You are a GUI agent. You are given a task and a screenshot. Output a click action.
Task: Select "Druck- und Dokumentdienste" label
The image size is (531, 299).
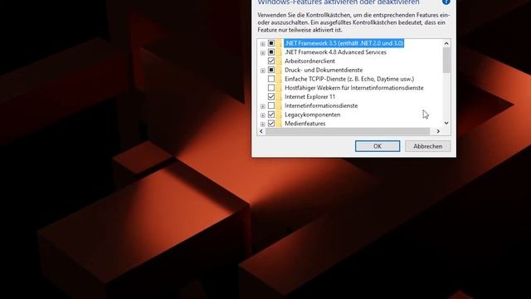click(x=324, y=70)
